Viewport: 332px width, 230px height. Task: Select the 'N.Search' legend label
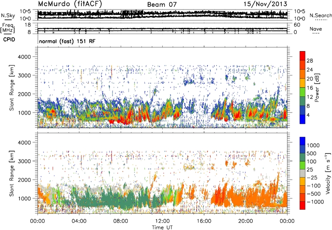tap(320, 15)
